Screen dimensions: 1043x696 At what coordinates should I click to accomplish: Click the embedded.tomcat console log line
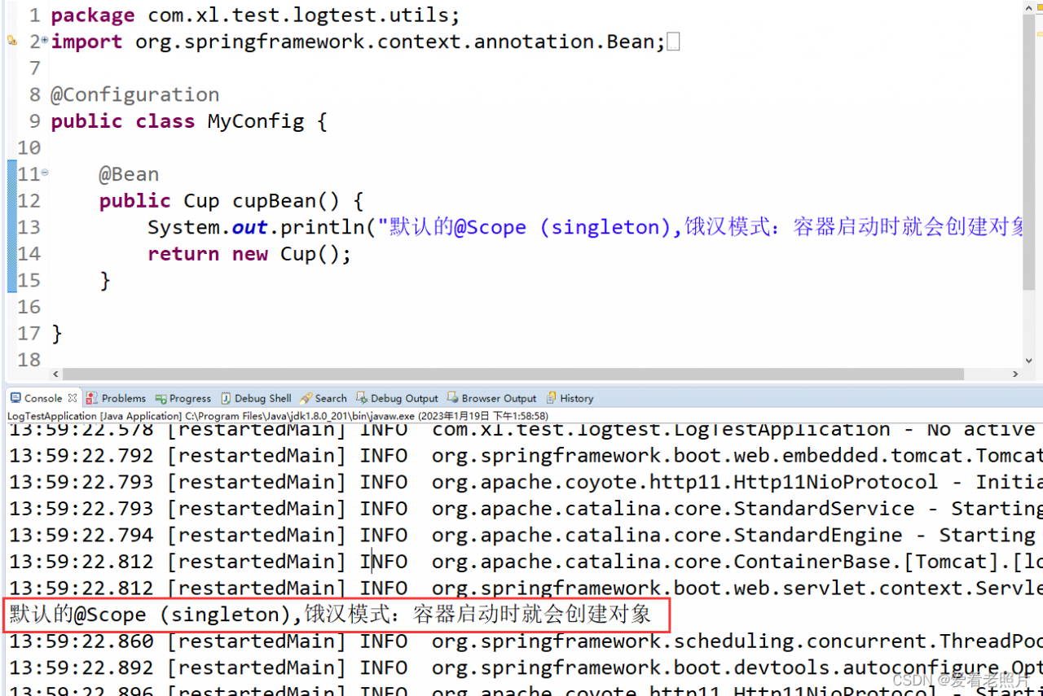click(526, 455)
